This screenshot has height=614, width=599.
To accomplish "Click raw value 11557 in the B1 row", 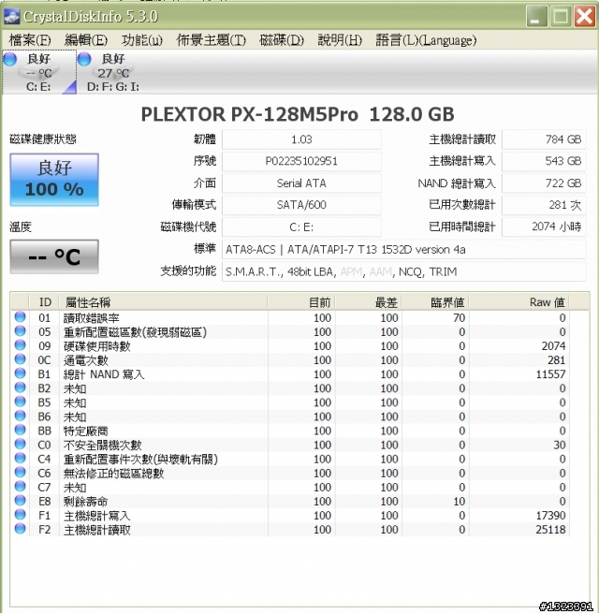I will pyautogui.click(x=551, y=374).
